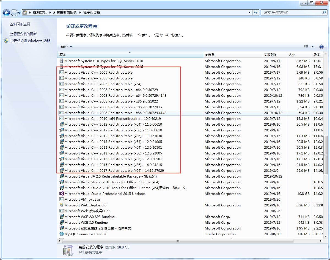The height and width of the screenshot is (260, 330).
Task: Click the shield icon beside Windows 功能
Action: pyautogui.click(x=6, y=41)
